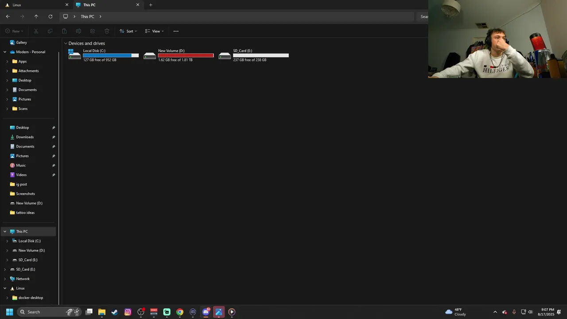
Task: Collapse the This PC tree node
Action: tap(5, 231)
